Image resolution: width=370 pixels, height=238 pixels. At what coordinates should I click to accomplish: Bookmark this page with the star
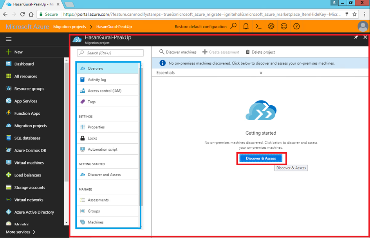354,14
